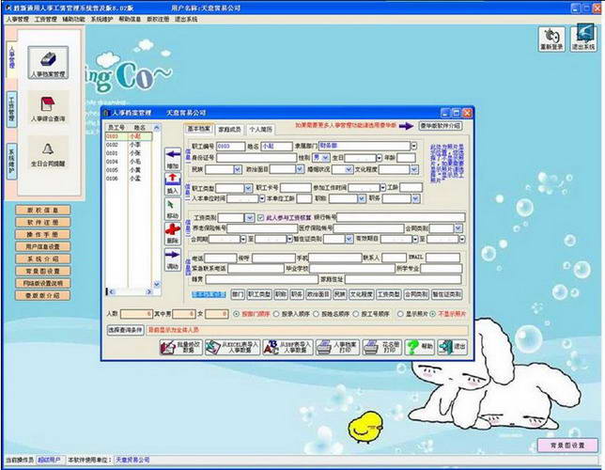Switch to the 家庭成员 tab

[x=230, y=130]
